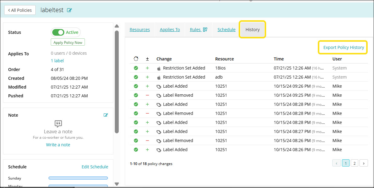This screenshot has height=188, width=374.
Task: Go to next page of policy changes
Action: click(364, 163)
